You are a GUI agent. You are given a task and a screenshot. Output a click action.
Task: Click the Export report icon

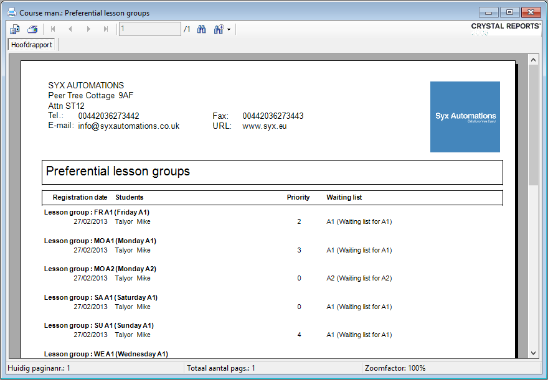tap(15, 29)
